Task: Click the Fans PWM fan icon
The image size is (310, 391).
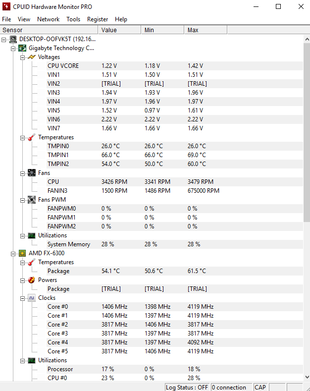Action: click(x=32, y=200)
